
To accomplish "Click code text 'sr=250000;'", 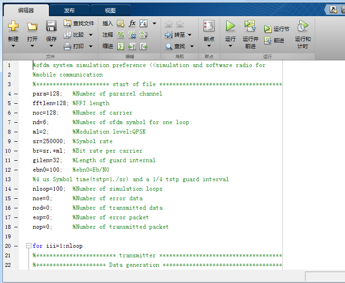I will point(49,141).
